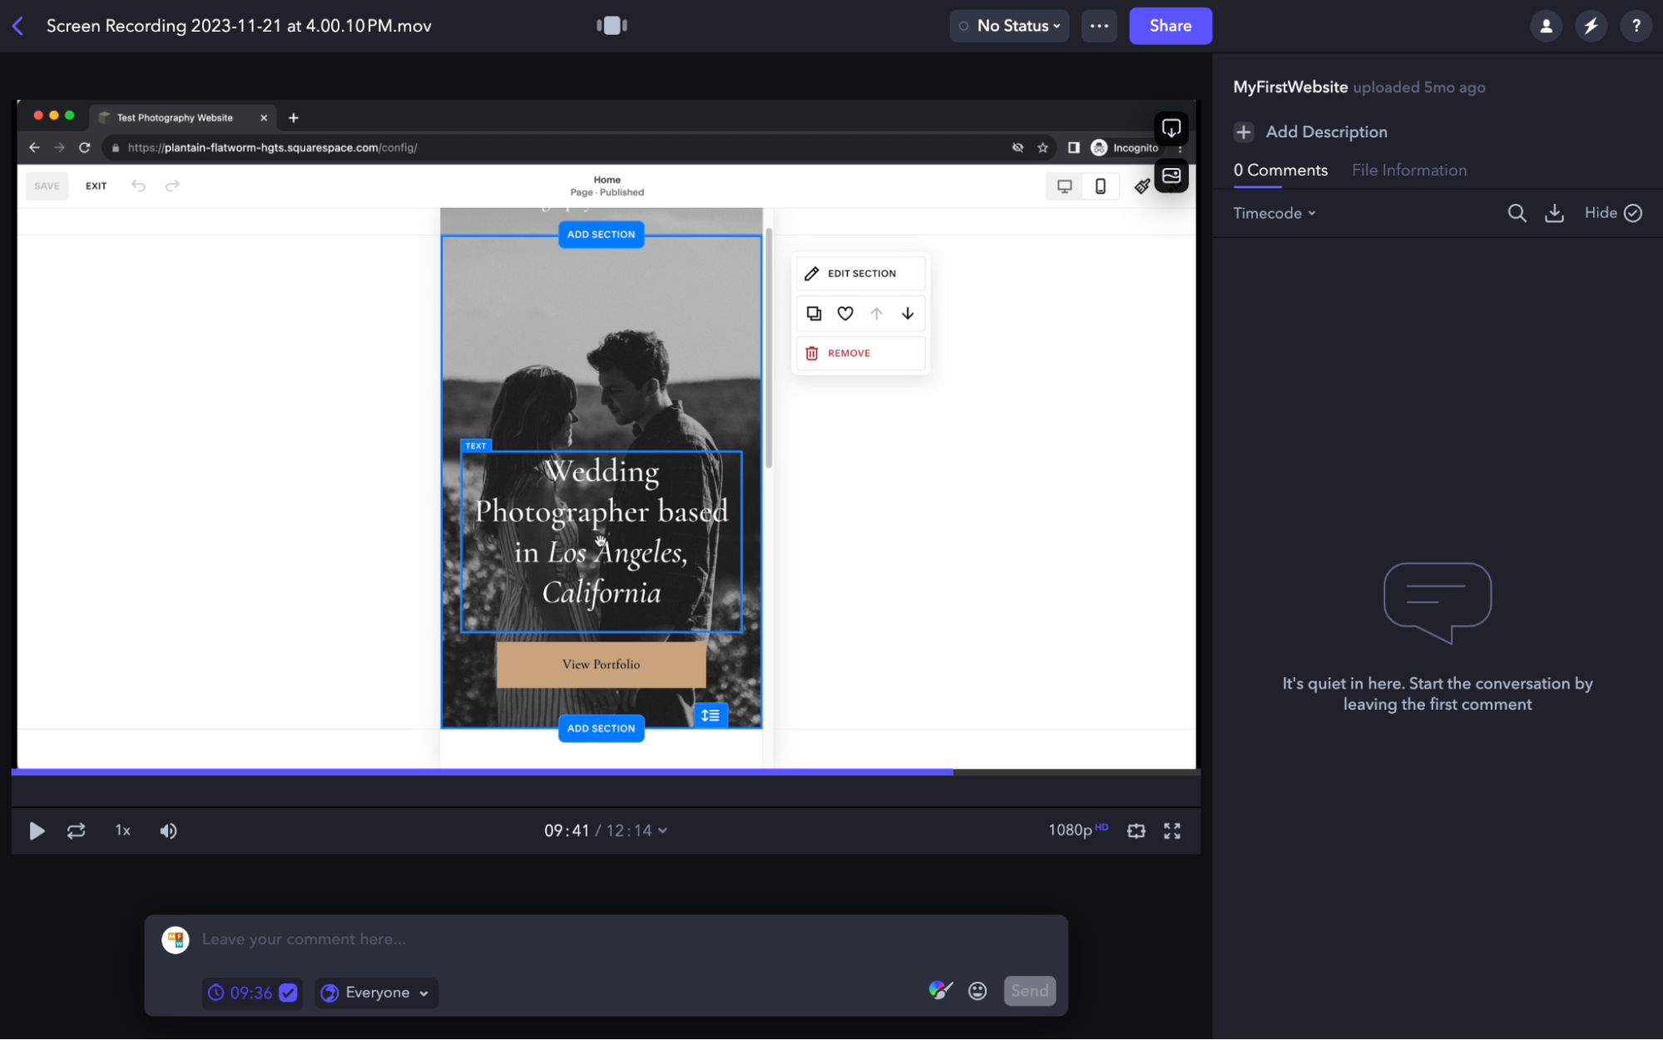Image resolution: width=1663 pixels, height=1040 pixels.
Task: Change playback speed 1x
Action: [x=122, y=830]
